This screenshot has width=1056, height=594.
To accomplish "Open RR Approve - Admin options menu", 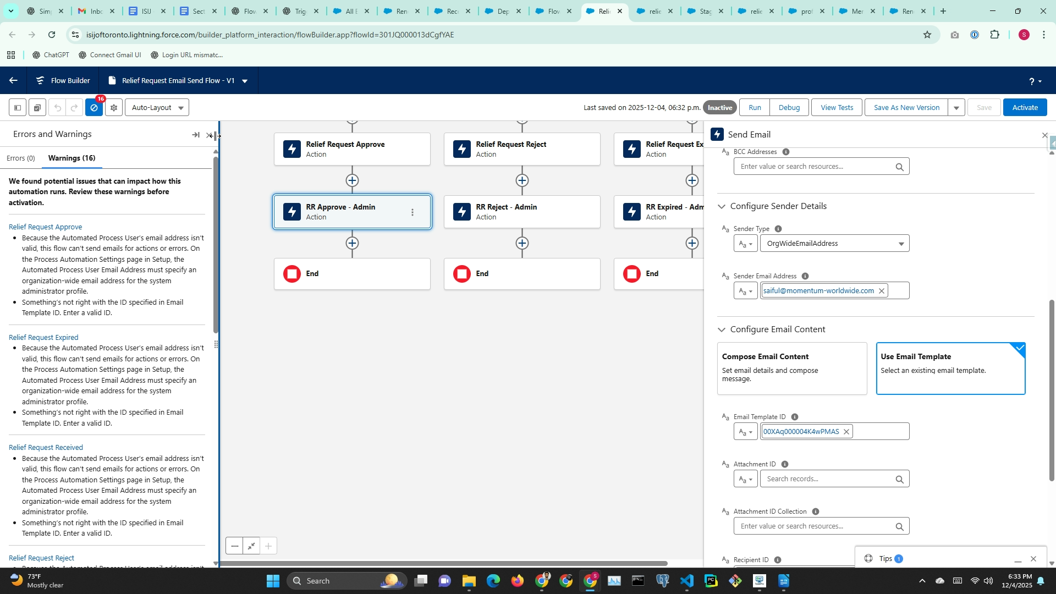I will (x=413, y=212).
